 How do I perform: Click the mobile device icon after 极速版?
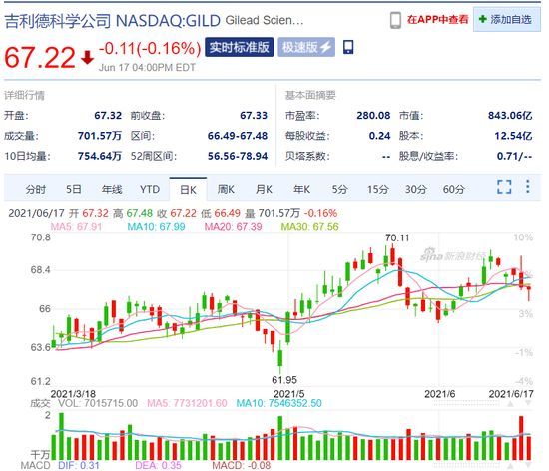point(348,47)
